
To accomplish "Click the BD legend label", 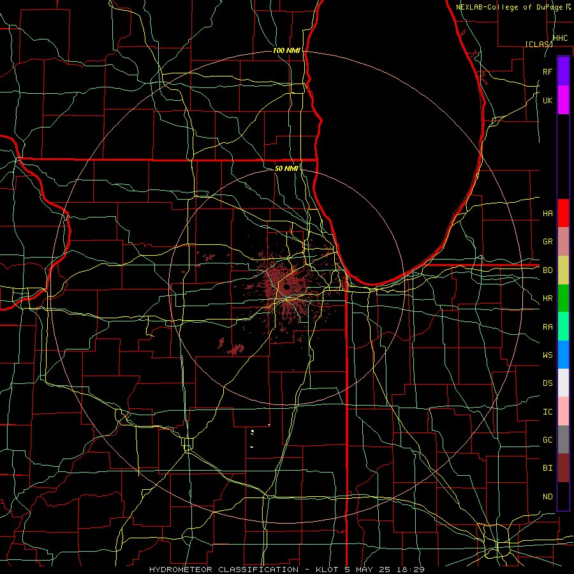I will pos(547,270).
